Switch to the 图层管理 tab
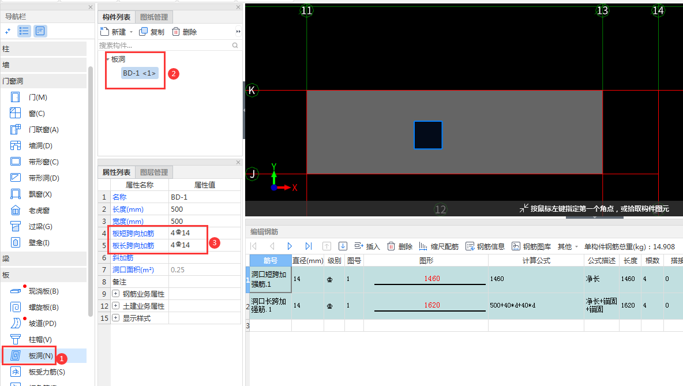 coord(154,172)
